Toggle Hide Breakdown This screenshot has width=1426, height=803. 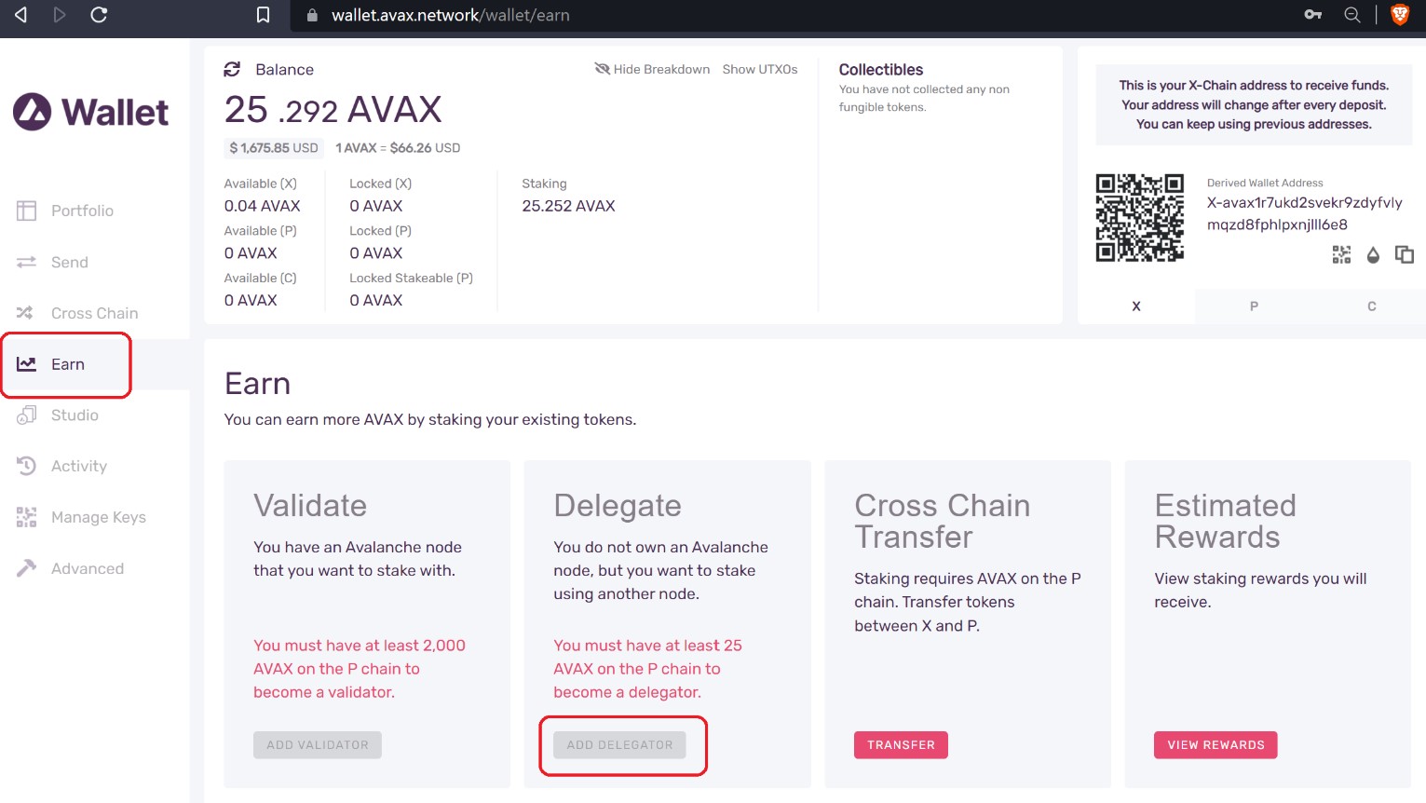(652, 69)
